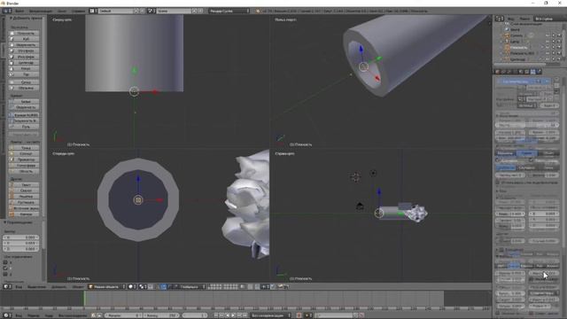Add a Cone (Конус) primitive

point(25,68)
